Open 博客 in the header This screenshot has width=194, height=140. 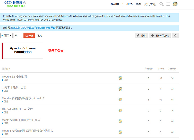[139, 4]
